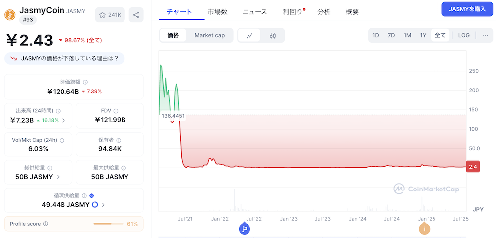Image resolution: width=496 pixels, height=238 pixels.
Task: Open the 概要 tab
Action: click(352, 12)
